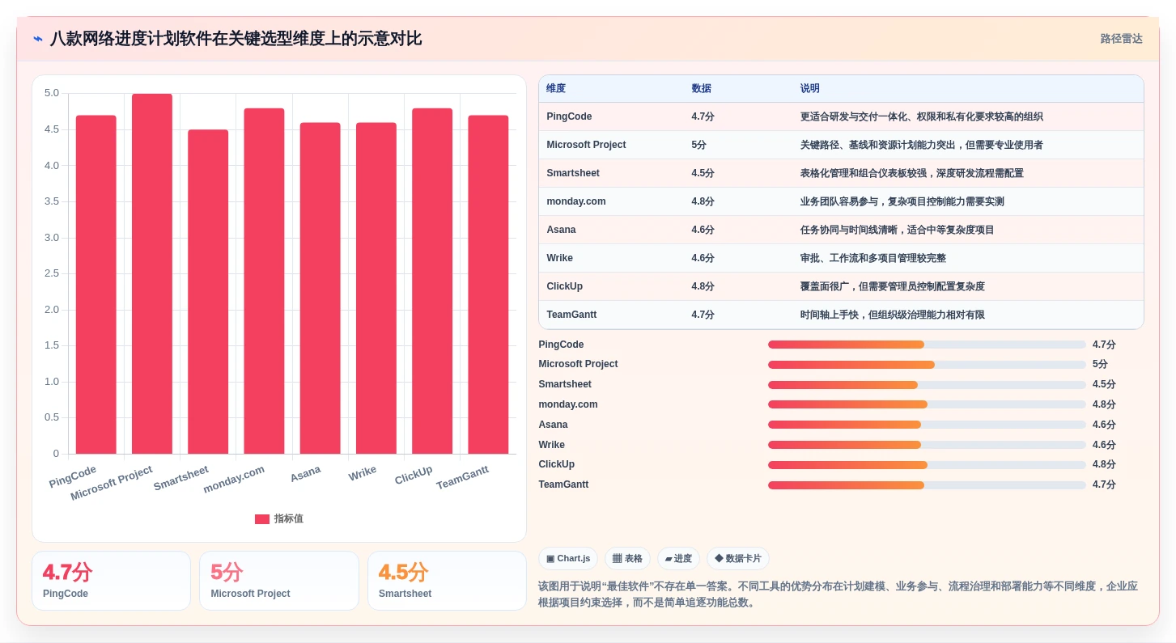Click the Chart.js tag chip
The image size is (1176, 643).
tap(568, 559)
